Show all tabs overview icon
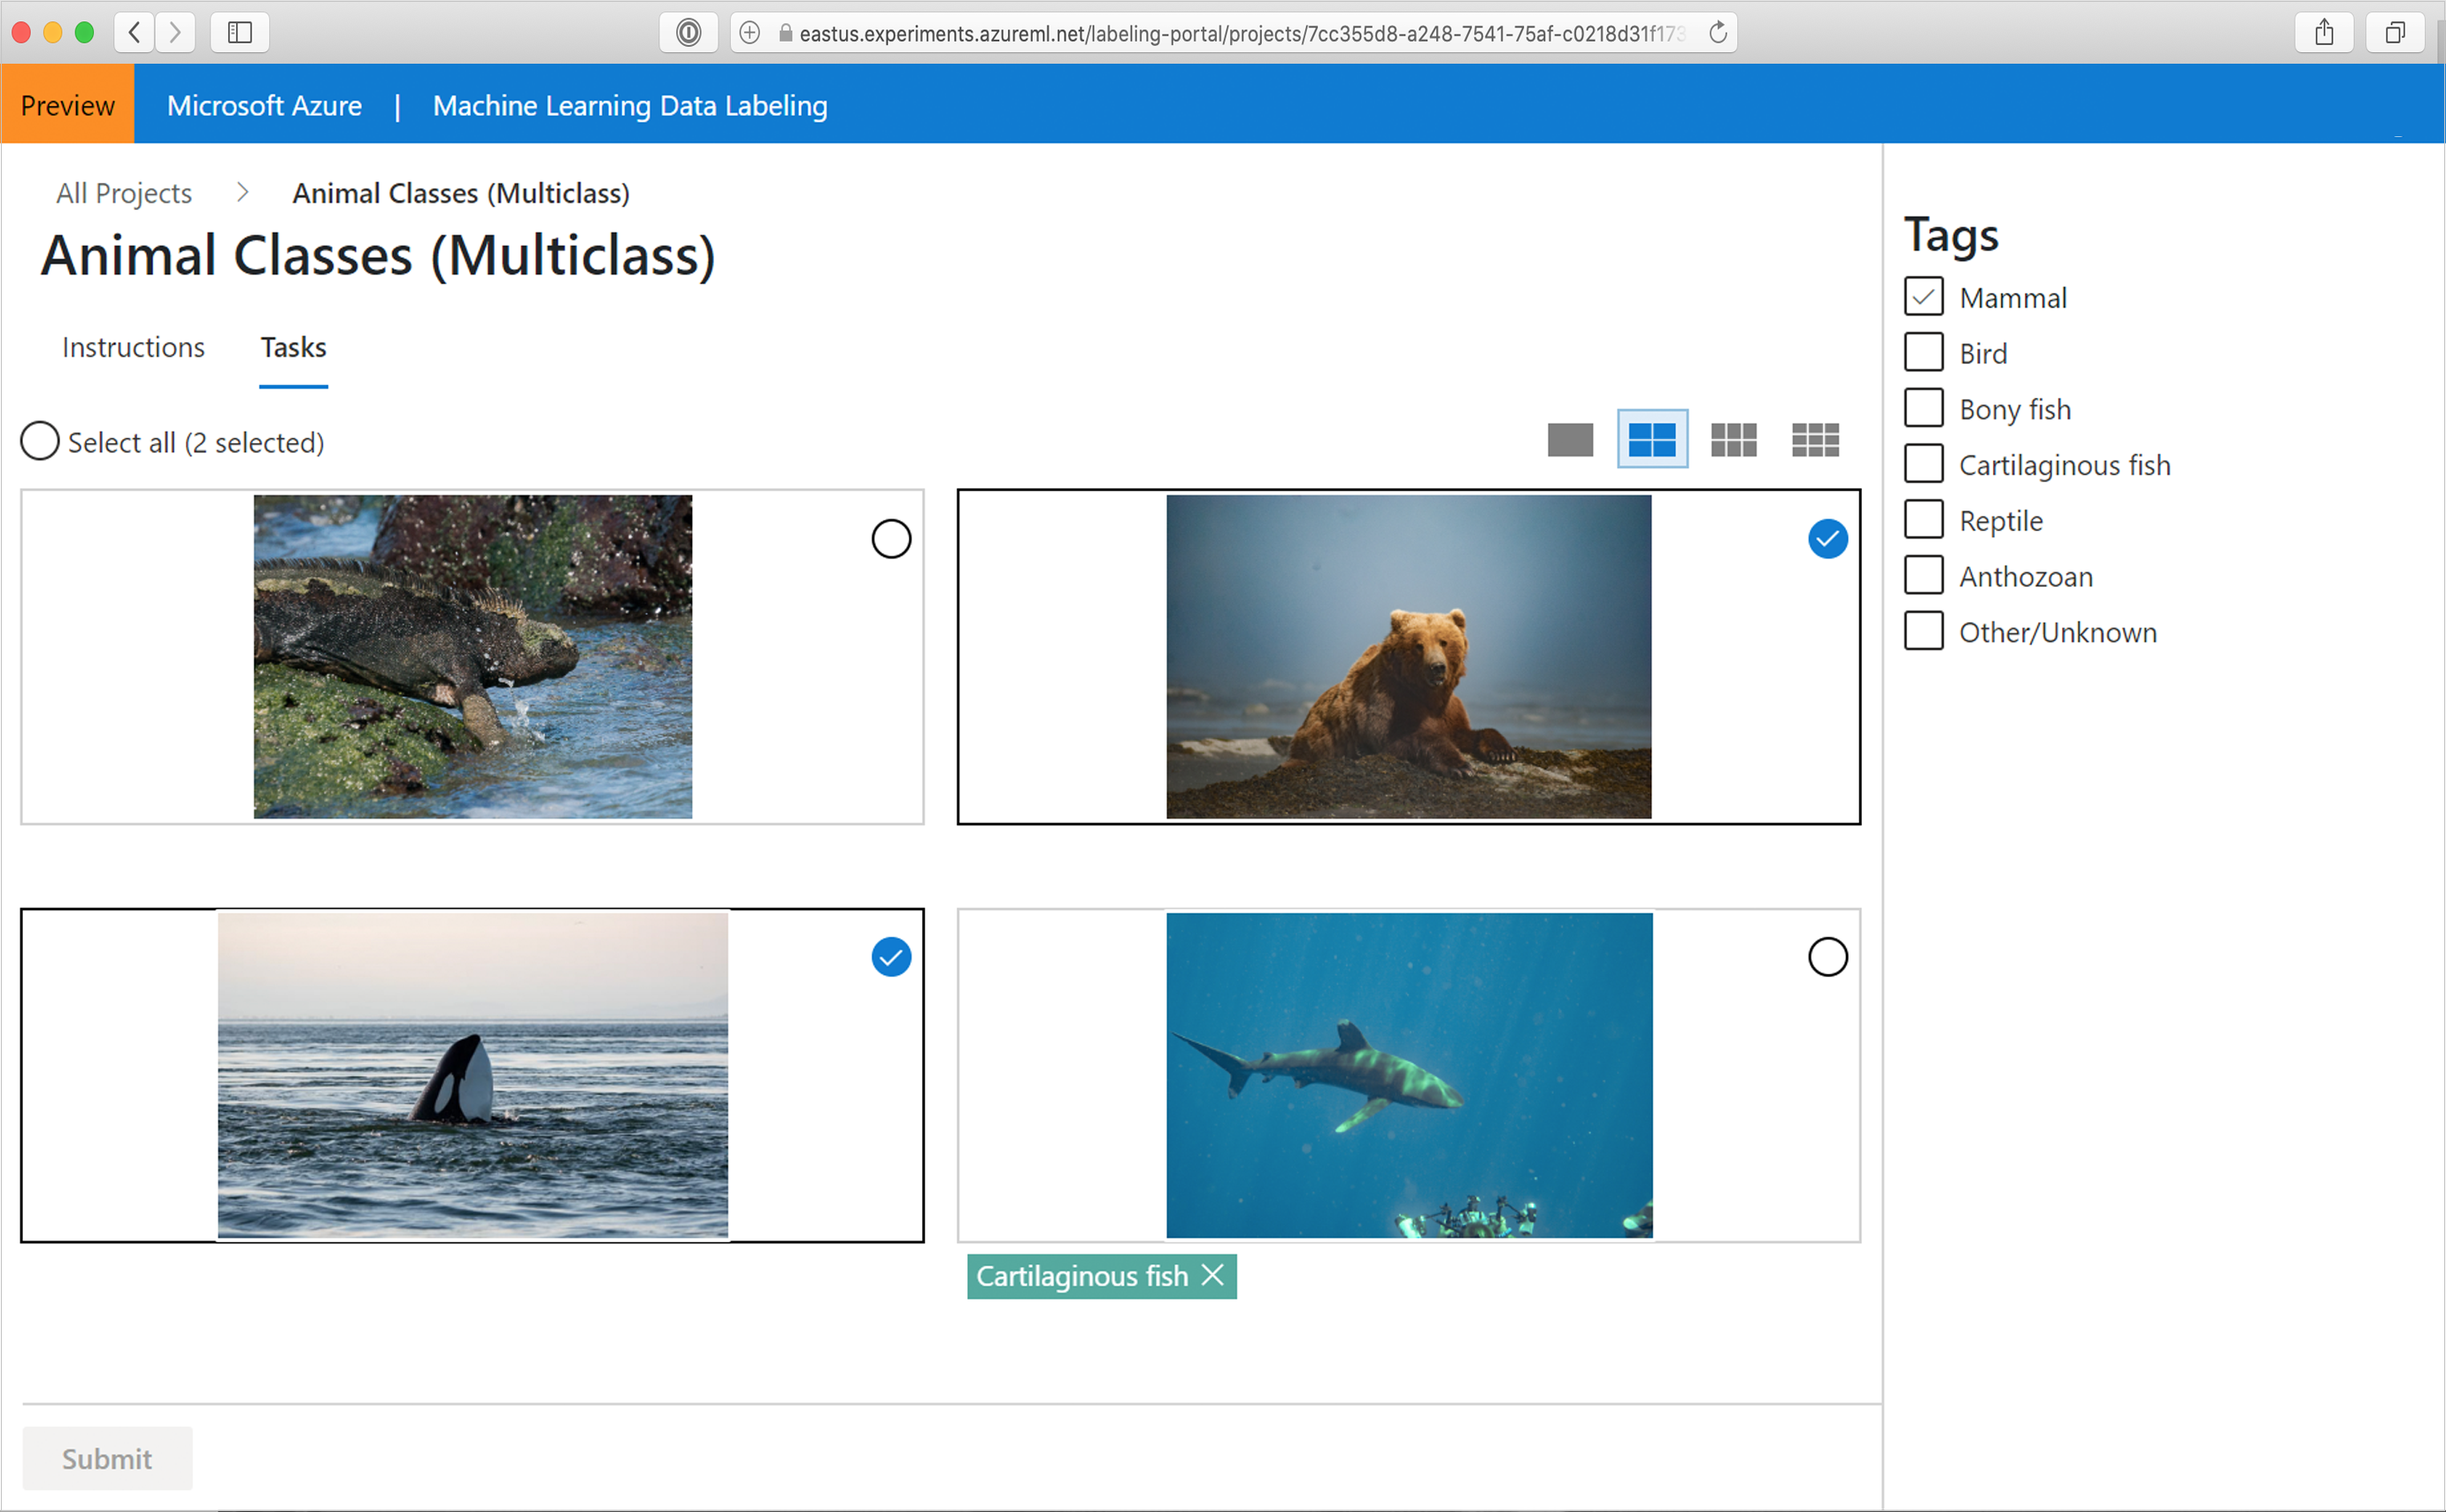Viewport: 2446px width, 1512px height. (x=2394, y=33)
